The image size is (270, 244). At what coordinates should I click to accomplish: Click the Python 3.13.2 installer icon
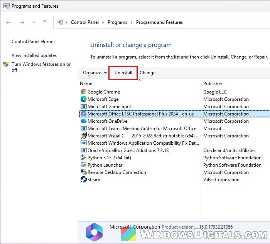point(84,157)
